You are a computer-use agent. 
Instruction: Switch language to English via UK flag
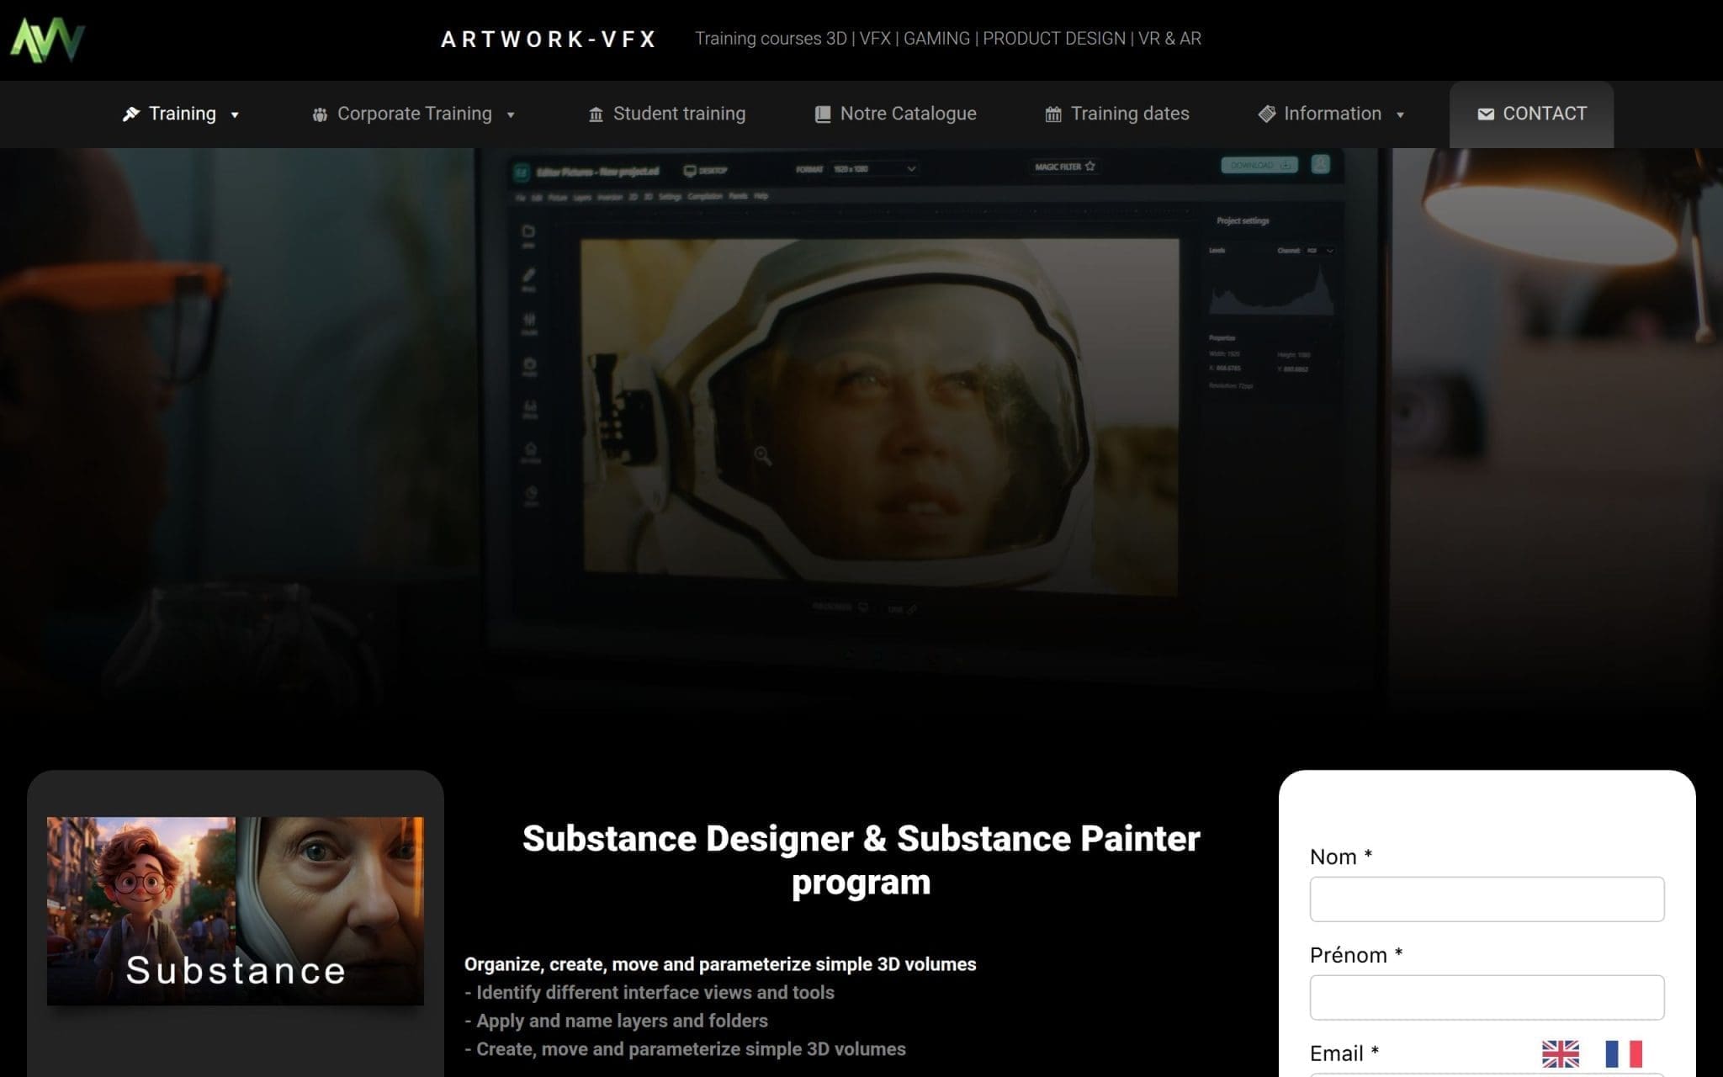point(1561,1053)
